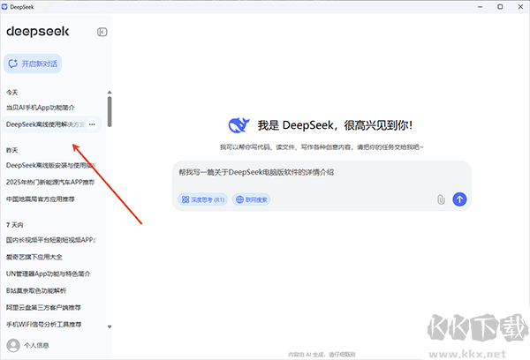Click the history list scroll-up arrow

(x=110, y=92)
